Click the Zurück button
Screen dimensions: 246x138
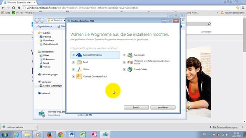click(136, 107)
